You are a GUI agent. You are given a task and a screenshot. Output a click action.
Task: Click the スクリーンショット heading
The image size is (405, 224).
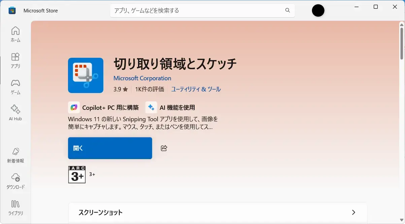100,213
